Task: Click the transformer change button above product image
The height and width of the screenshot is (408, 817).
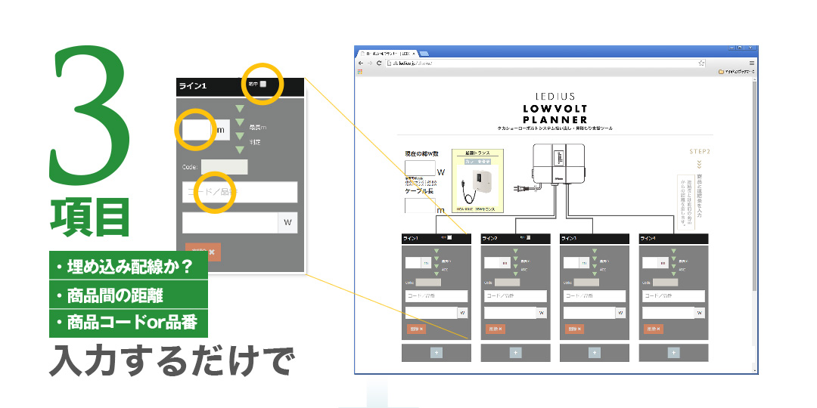Action: (x=478, y=162)
